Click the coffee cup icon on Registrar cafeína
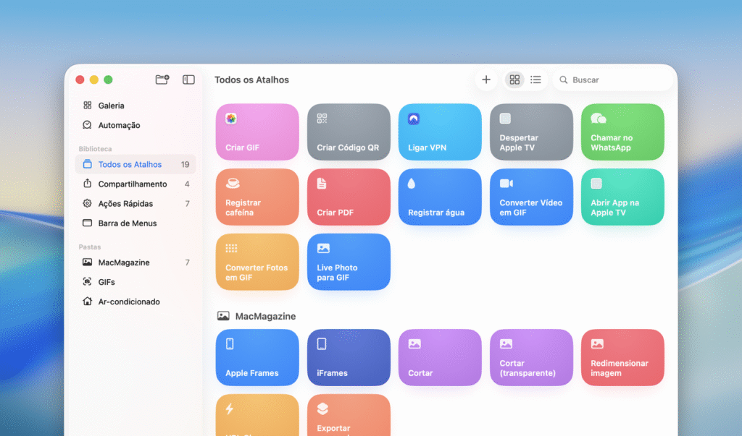The image size is (742, 436). (x=233, y=184)
